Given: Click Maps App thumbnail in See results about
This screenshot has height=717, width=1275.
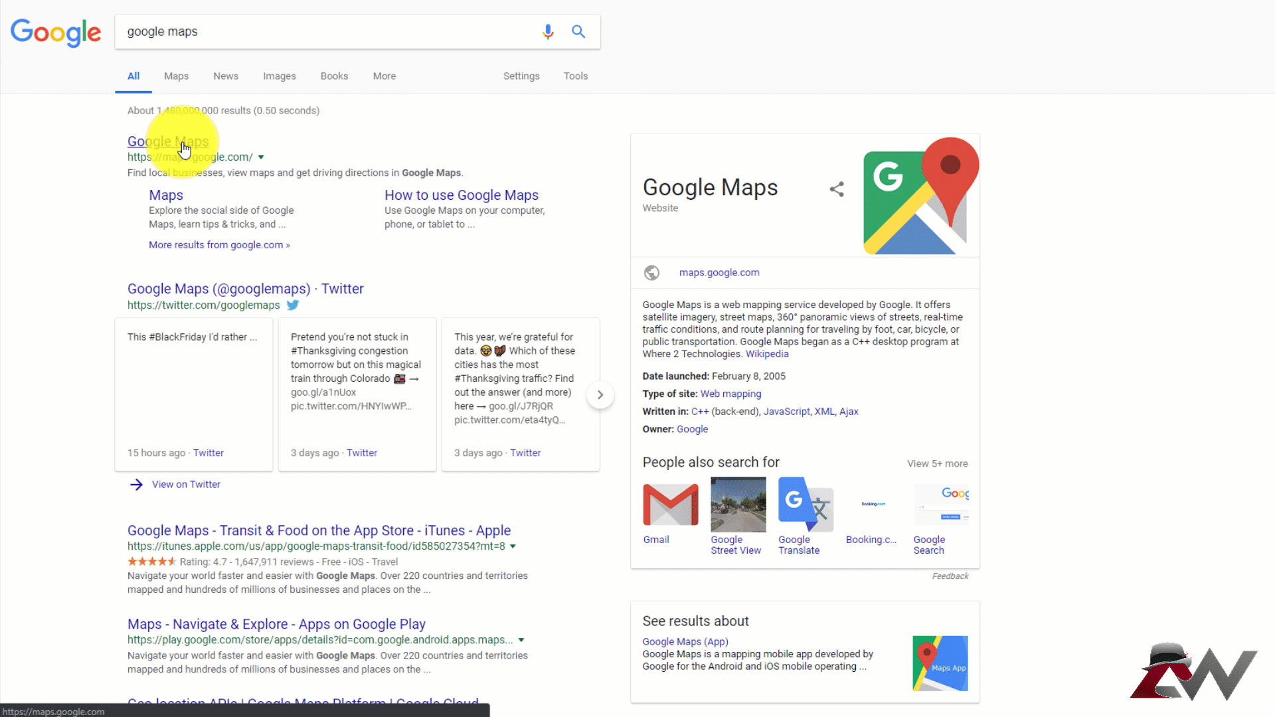Looking at the screenshot, I should [940, 663].
